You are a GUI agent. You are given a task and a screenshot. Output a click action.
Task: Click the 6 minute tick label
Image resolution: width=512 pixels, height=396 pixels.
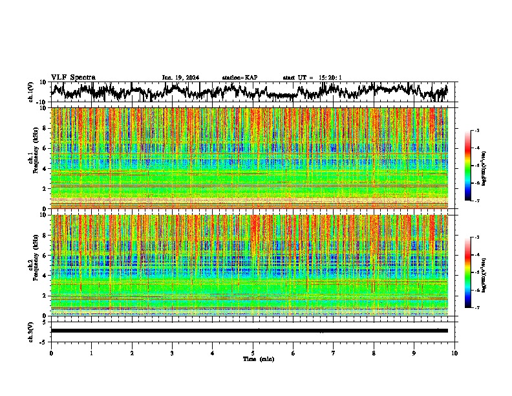293,353
